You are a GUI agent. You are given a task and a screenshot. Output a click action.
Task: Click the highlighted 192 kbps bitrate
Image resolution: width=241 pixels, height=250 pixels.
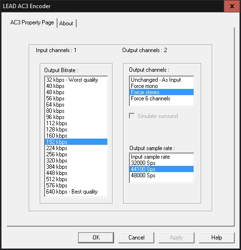point(76,142)
